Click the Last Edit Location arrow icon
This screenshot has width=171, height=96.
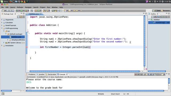(x=74, y=11)
